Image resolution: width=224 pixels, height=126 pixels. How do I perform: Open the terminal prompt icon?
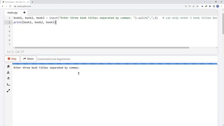pyautogui.click(x=8, y=85)
